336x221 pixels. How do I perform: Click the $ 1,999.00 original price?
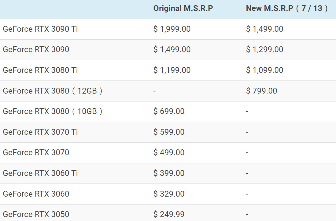coord(172,29)
